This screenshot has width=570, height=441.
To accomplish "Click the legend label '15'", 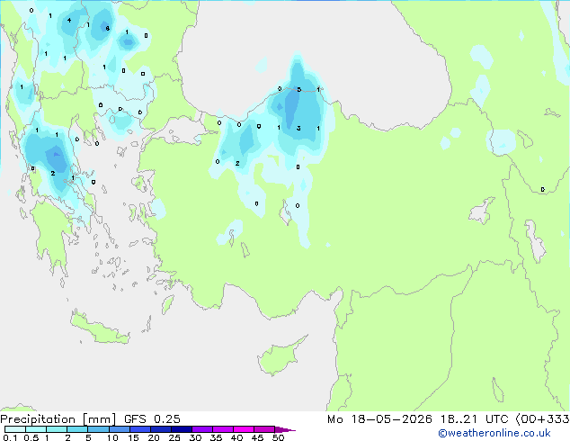I will [x=133, y=437].
